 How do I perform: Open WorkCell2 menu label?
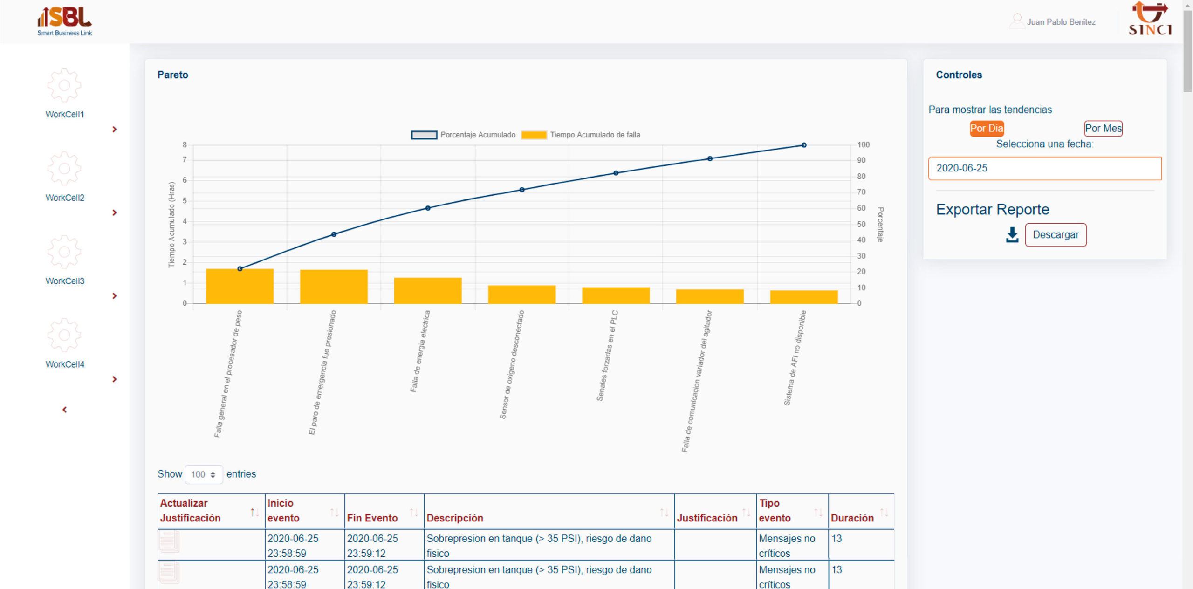(x=65, y=198)
